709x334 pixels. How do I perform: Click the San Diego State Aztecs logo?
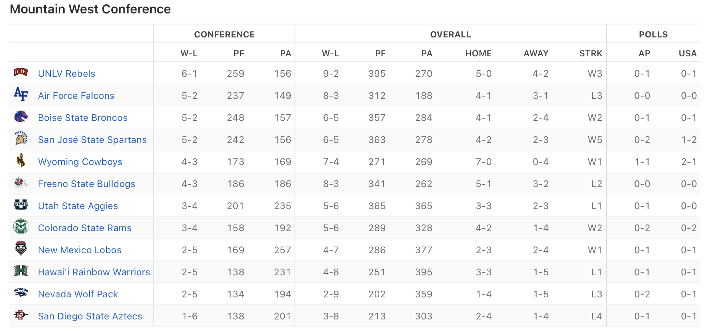tap(21, 315)
